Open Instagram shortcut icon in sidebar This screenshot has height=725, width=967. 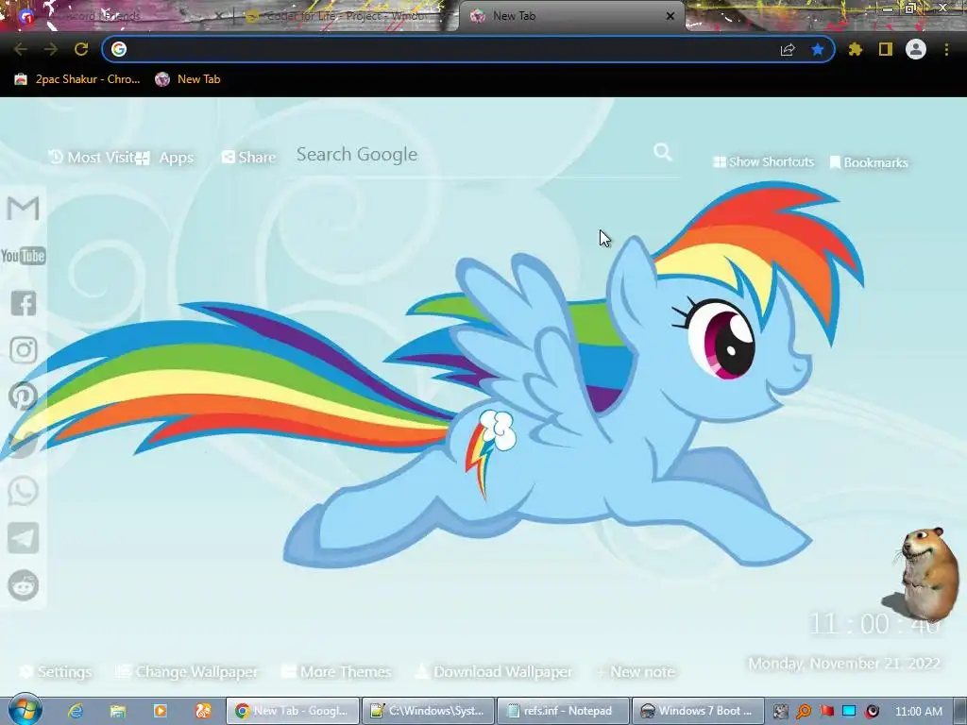pos(24,350)
